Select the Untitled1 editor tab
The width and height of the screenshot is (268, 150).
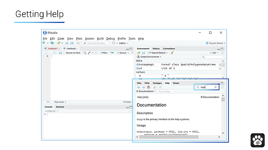point(53,49)
